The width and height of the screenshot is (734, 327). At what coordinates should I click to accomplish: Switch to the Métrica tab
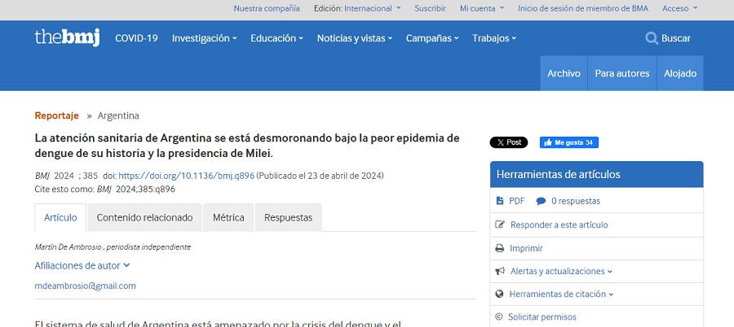(x=228, y=218)
